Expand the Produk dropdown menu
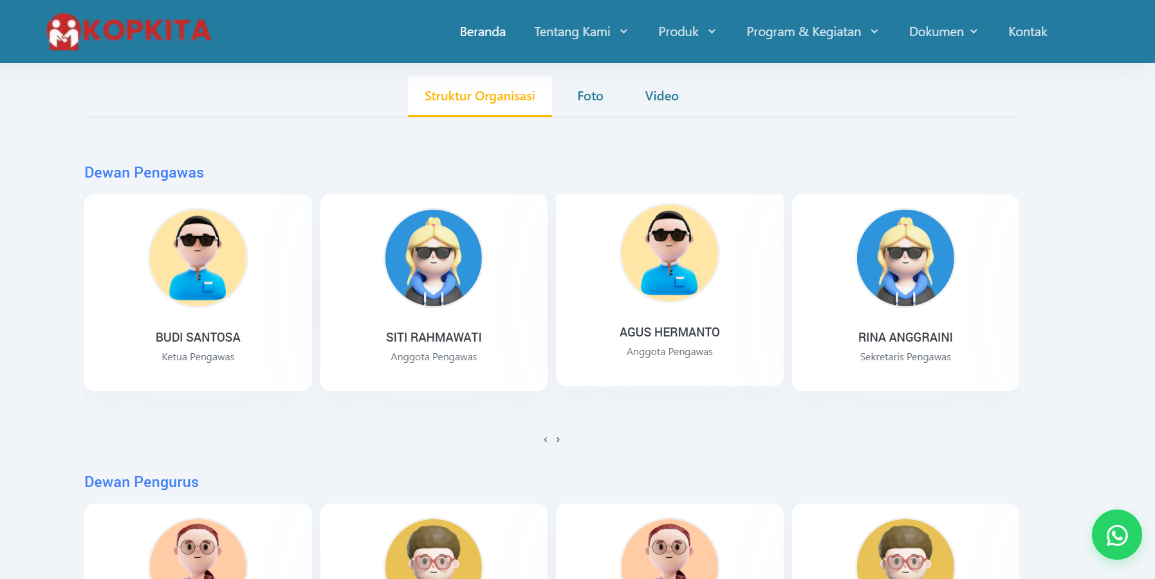The width and height of the screenshot is (1155, 579). pos(687,32)
